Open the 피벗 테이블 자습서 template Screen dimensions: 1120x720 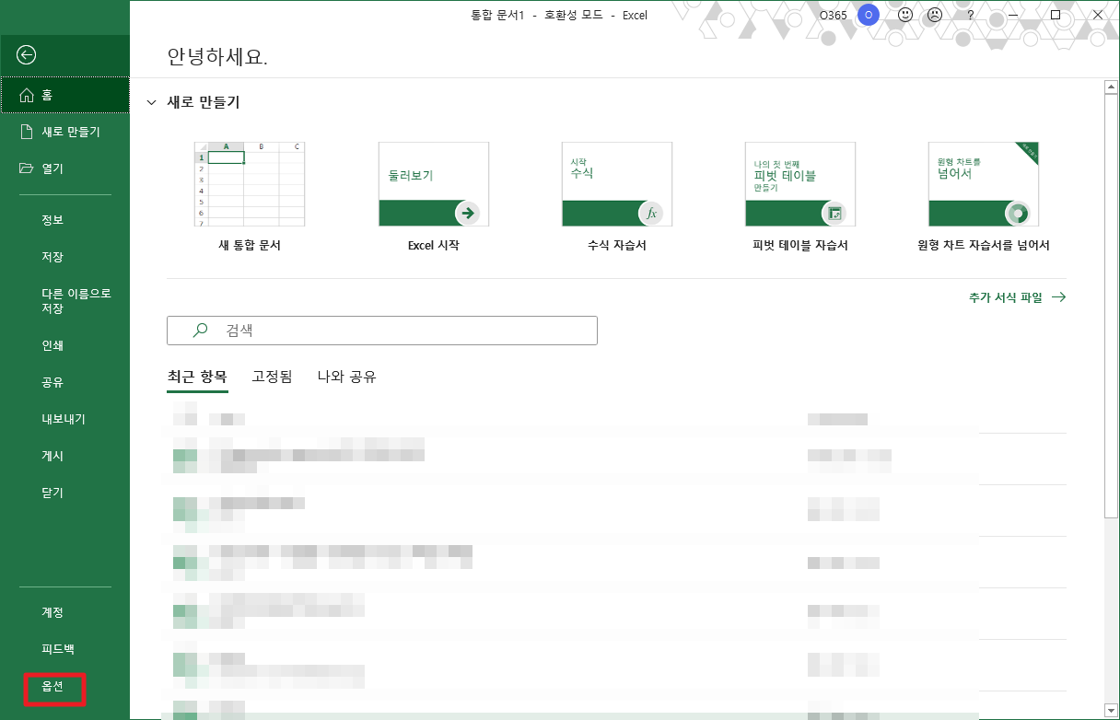(799, 184)
